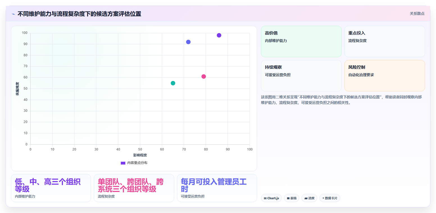
Task: Open the 重点投入 card
Action: 385,41
